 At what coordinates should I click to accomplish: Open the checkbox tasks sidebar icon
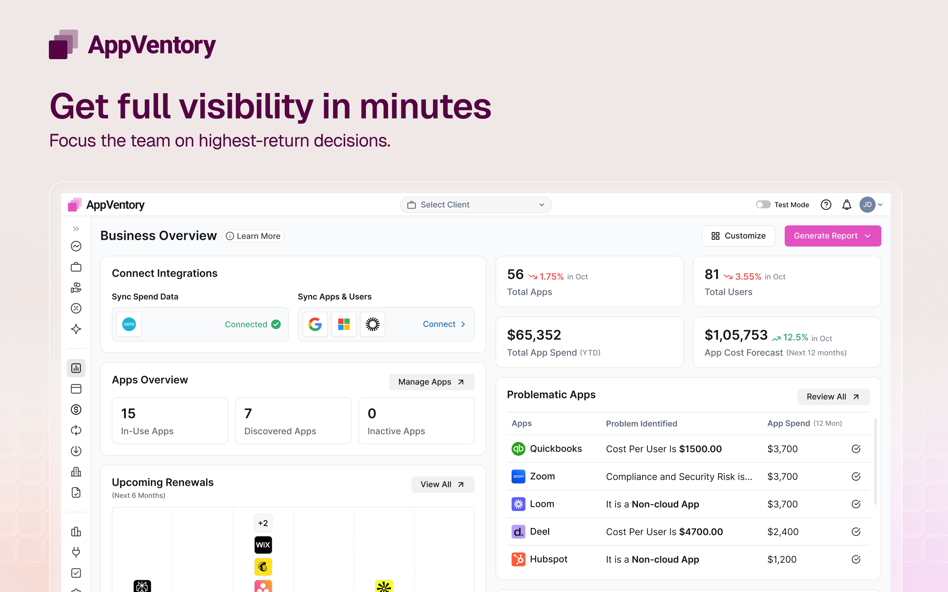pos(76,573)
